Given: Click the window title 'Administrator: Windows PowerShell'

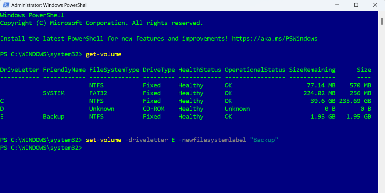Looking at the screenshot, I should pyautogui.click(x=50, y=5).
